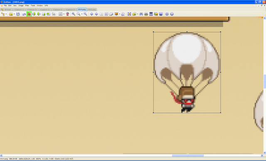This screenshot has height=161, width=266.
Task: Open the File menu
Action: [5, 5]
